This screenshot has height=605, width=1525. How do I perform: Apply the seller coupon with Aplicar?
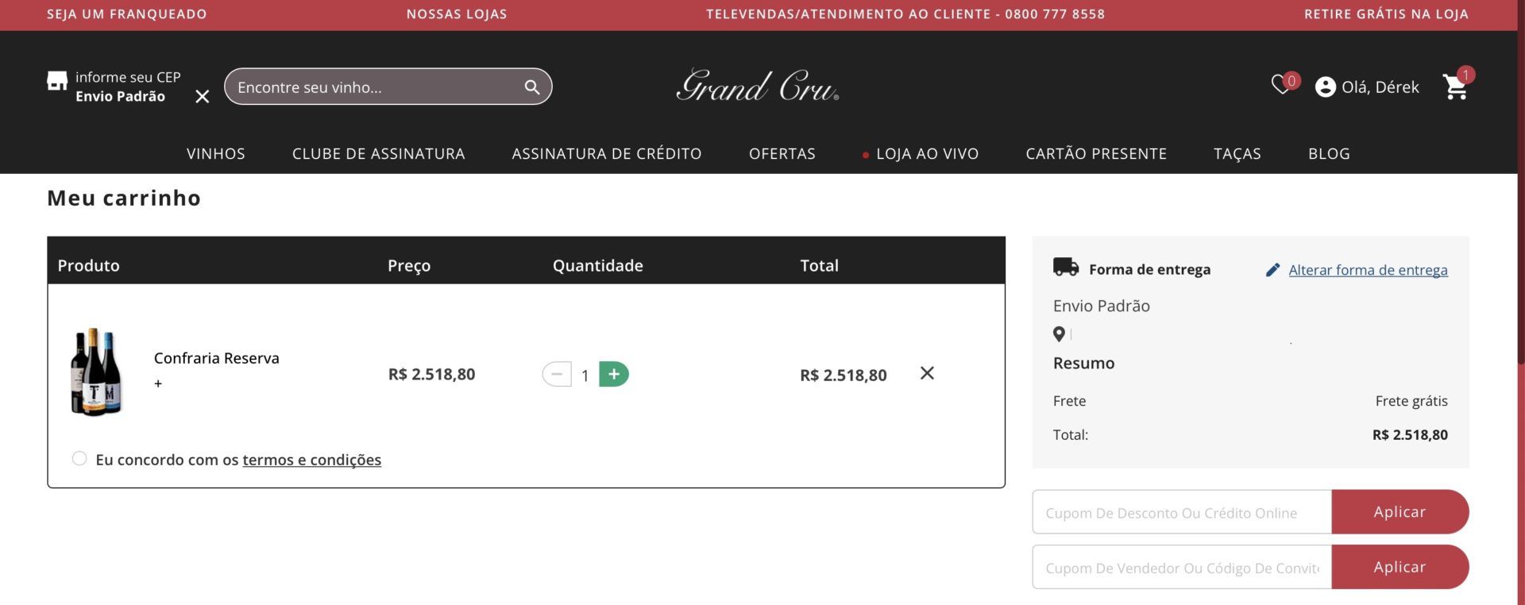(1400, 567)
